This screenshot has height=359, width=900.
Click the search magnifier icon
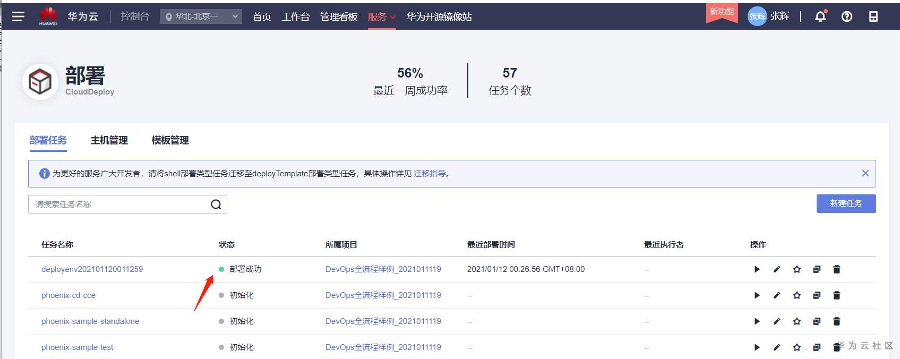pyautogui.click(x=216, y=204)
